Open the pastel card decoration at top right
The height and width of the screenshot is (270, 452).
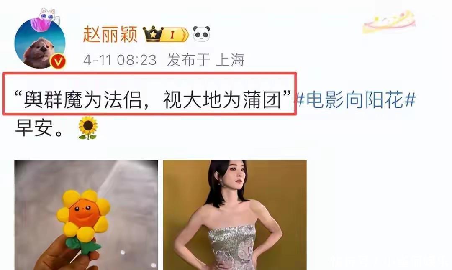[x=390, y=22]
